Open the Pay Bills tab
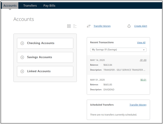Viewport: 163px width, 124px height. tap(49, 5)
